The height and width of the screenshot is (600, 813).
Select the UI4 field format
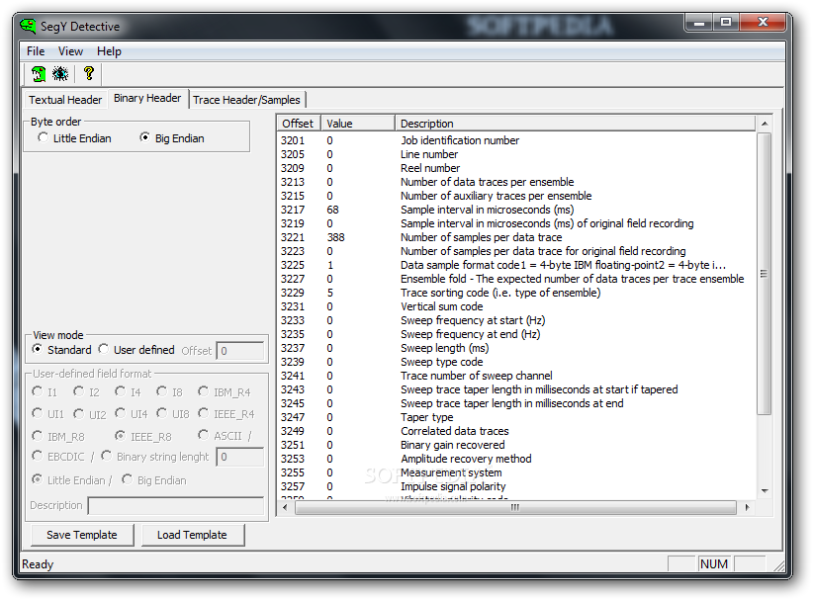132,414
